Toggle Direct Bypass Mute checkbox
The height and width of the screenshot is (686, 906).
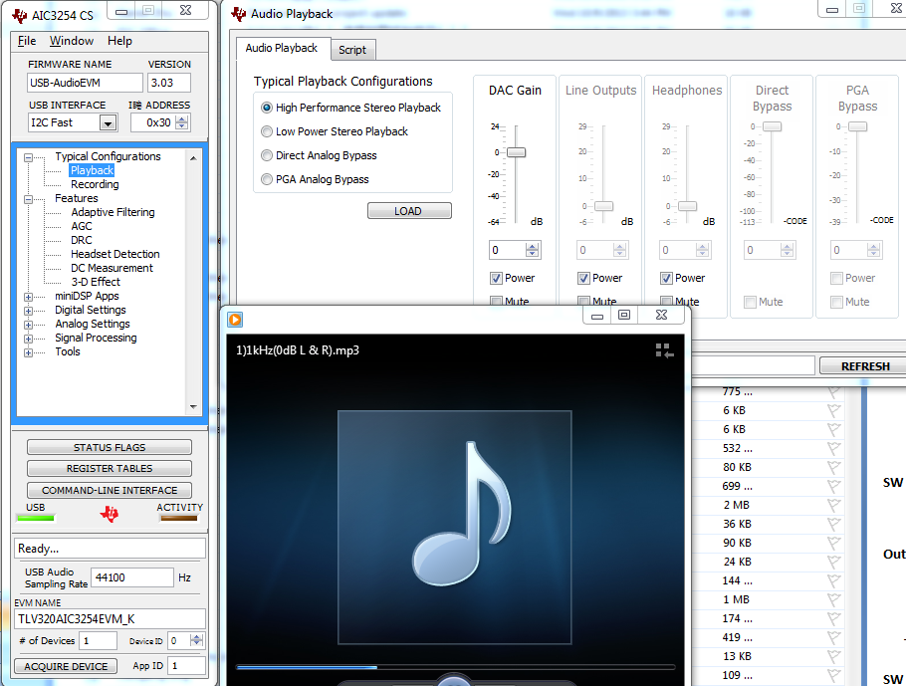click(x=750, y=302)
